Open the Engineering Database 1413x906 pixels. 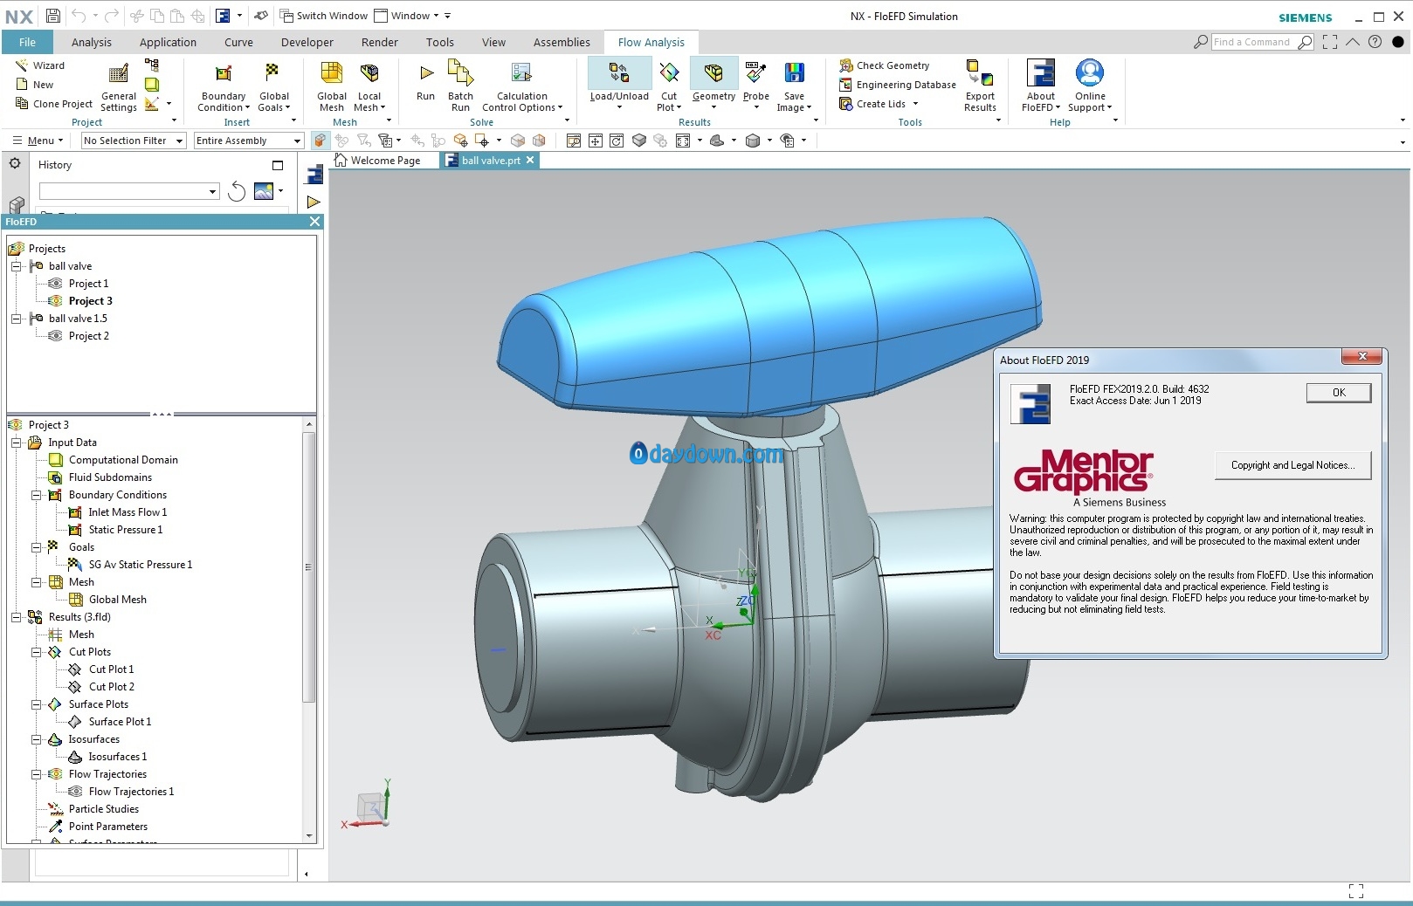[898, 85]
